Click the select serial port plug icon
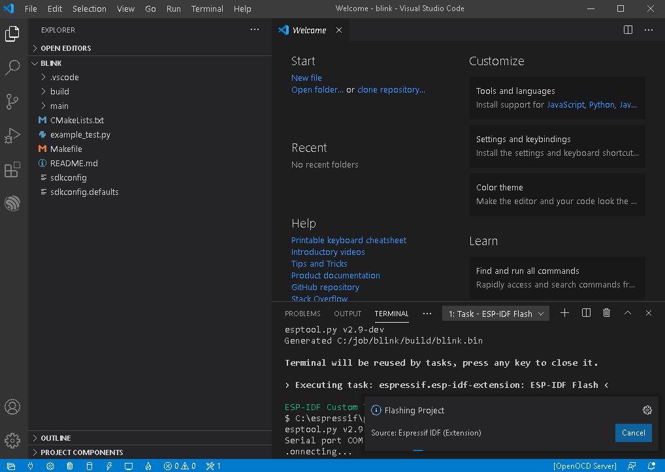 (x=31, y=466)
